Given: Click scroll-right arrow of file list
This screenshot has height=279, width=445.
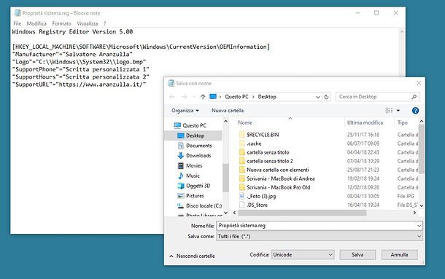Looking at the screenshot, I should 414,213.
